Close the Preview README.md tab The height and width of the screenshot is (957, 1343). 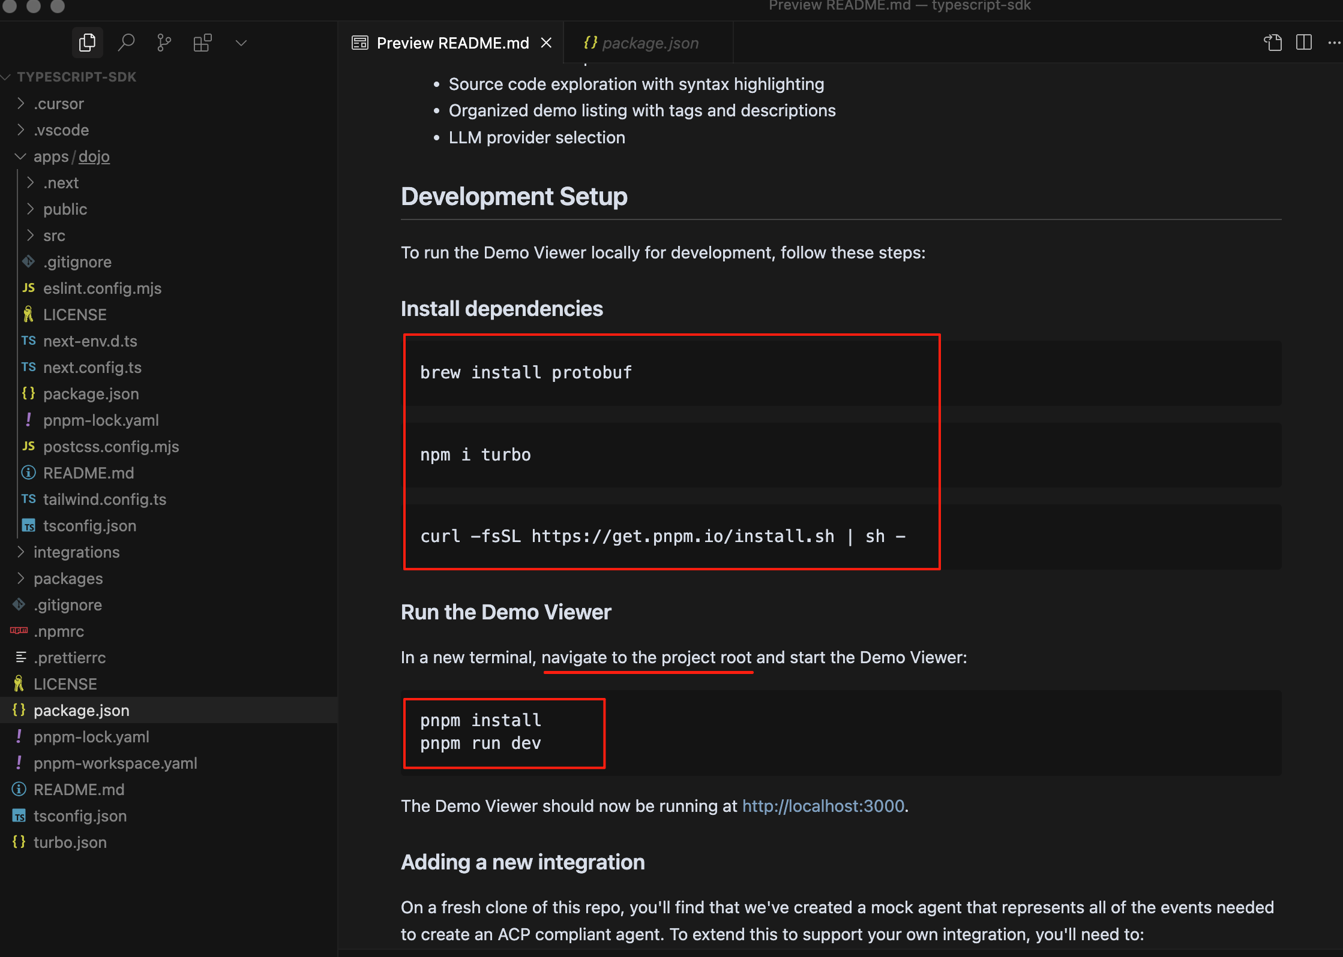coord(546,43)
